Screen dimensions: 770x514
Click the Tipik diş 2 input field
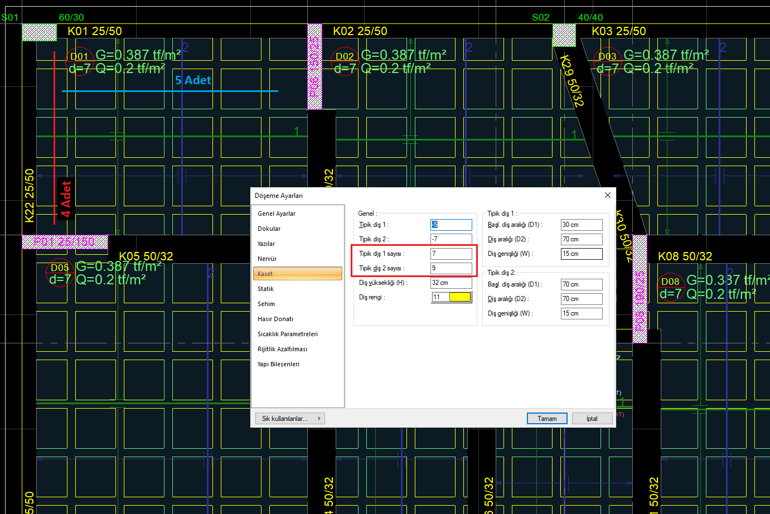[x=451, y=239]
